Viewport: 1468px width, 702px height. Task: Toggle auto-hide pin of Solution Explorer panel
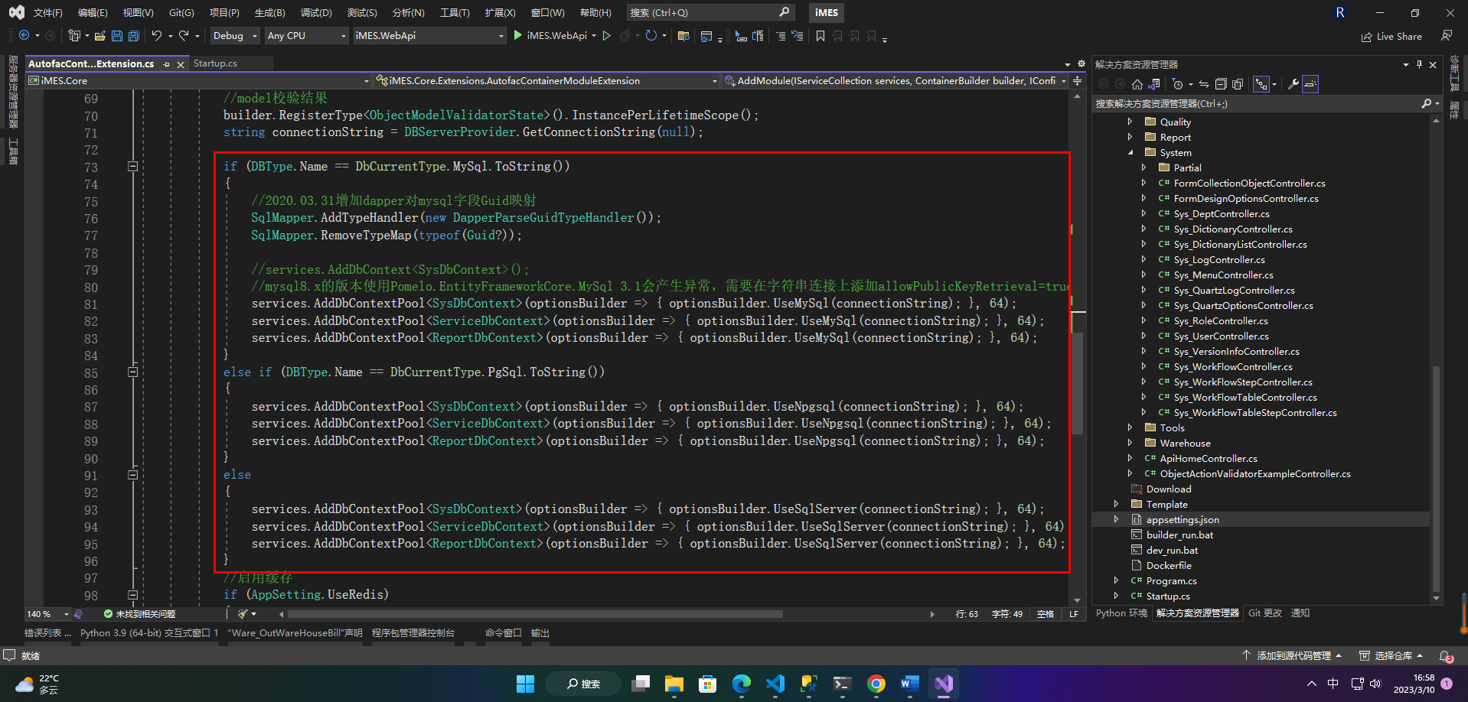[x=1419, y=64]
